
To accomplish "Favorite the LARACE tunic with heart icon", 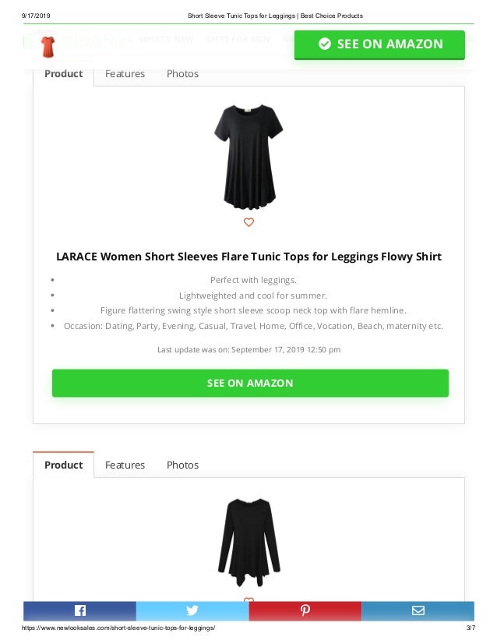I will pyautogui.click(x=248, y=222).
